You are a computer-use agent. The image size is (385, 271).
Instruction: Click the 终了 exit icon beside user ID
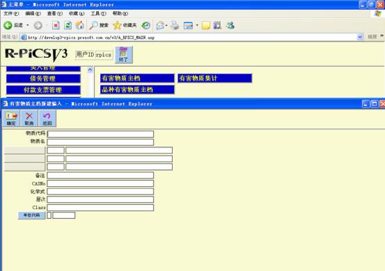[124, 55]
